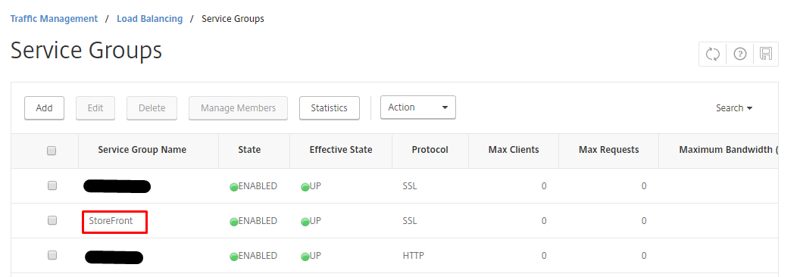This screenshot has height=277, width=800.
Task: Click the save configuration floppy icon
Action: [765, 54]
